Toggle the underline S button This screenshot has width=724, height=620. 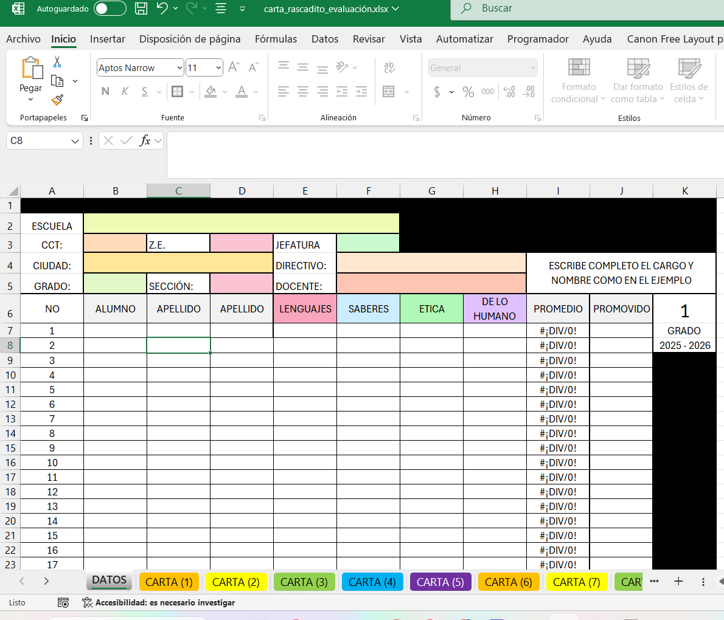[x=145, y=91]
